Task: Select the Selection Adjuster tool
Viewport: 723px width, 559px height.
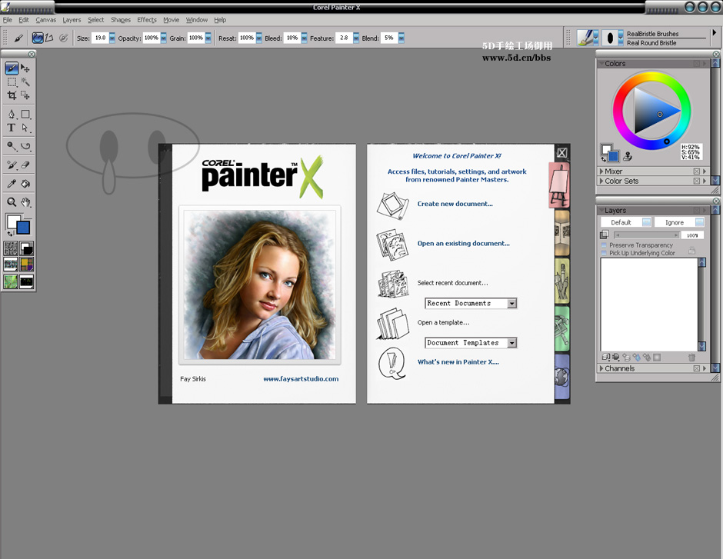Action: point(25,95)
